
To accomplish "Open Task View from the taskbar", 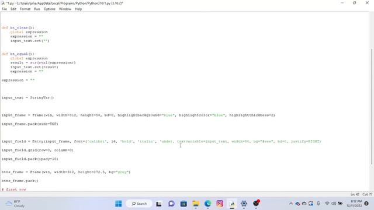I will point(159,204).
